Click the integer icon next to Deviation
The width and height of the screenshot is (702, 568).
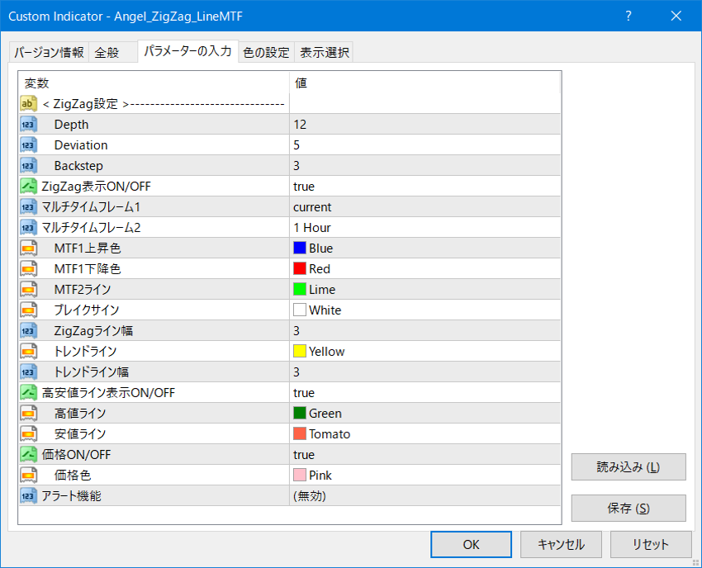(28, 145)
